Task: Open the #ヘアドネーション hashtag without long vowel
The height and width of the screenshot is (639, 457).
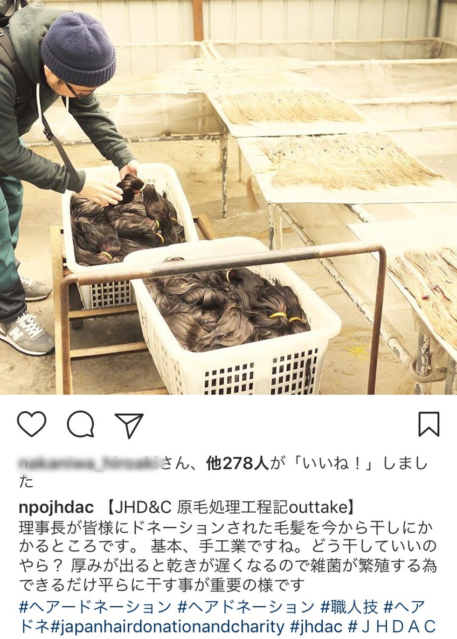Action: (246, 607)
